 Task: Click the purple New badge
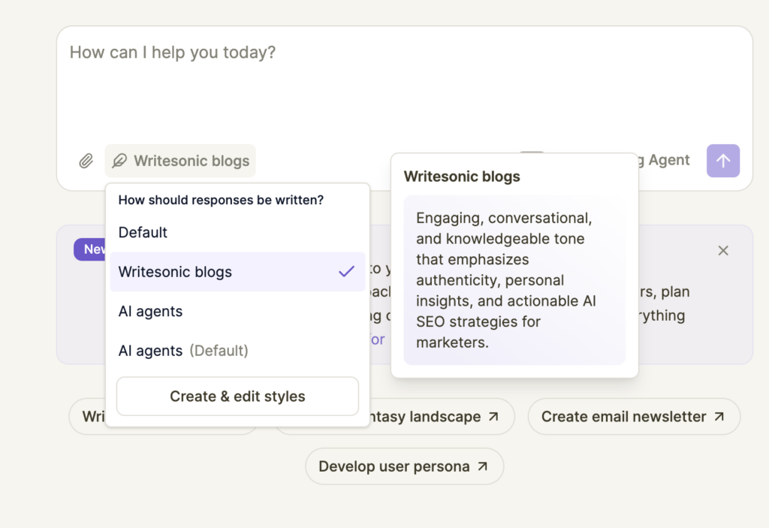[90, 249]
